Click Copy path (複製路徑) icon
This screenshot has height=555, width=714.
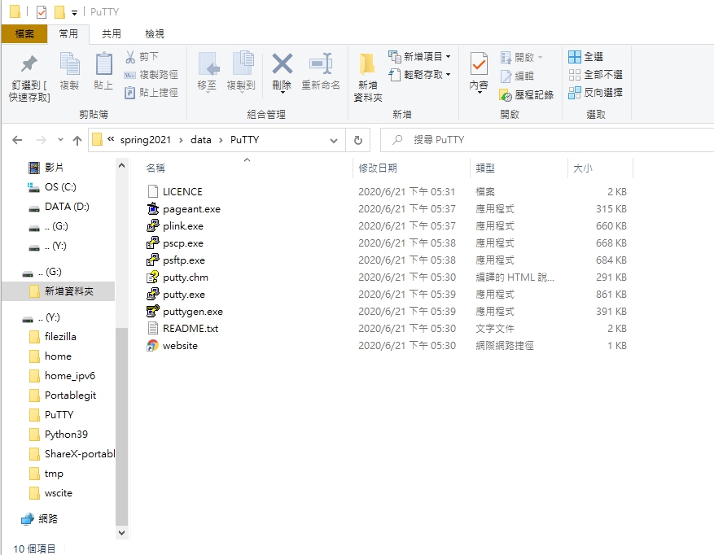click(x=129, y=75)
